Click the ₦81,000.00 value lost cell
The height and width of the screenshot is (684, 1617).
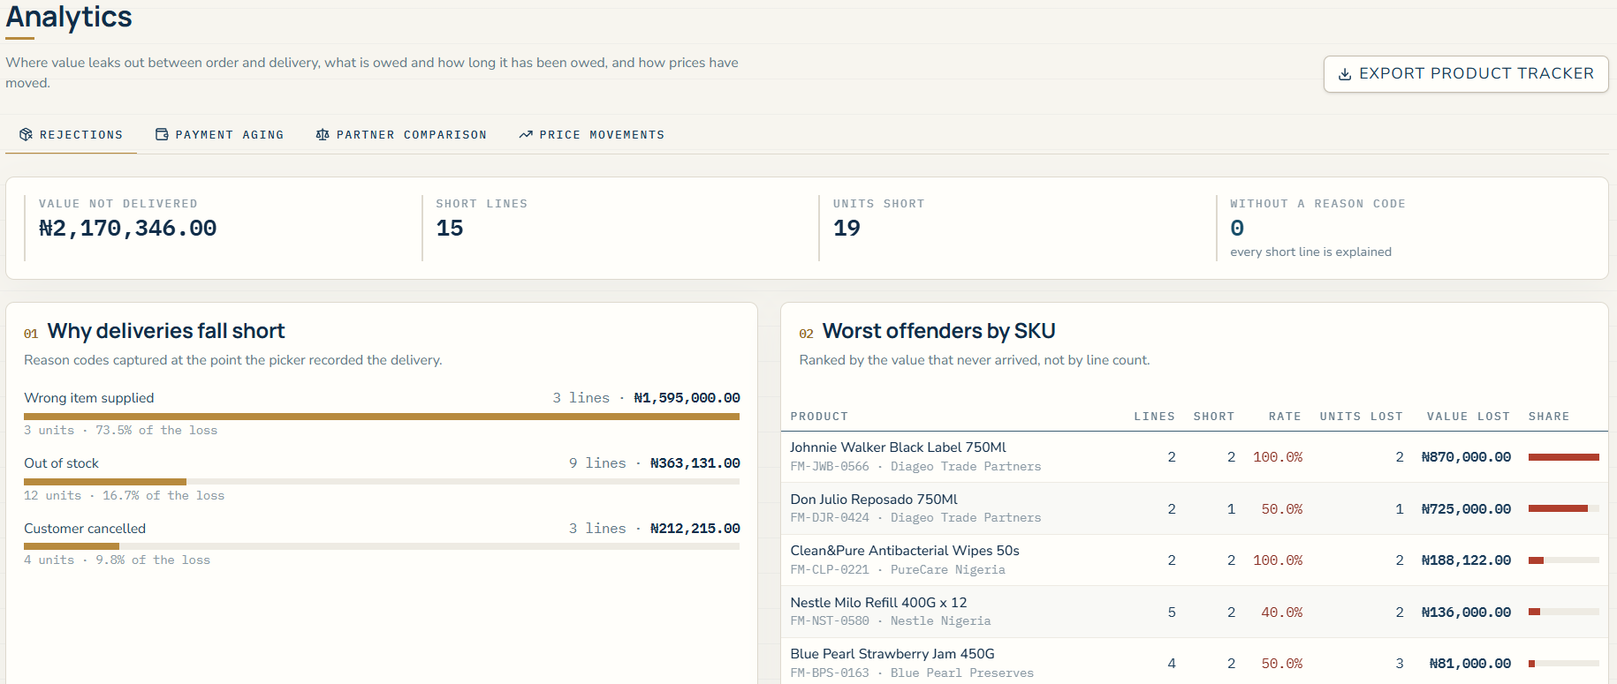click(x=1470, y=664)
